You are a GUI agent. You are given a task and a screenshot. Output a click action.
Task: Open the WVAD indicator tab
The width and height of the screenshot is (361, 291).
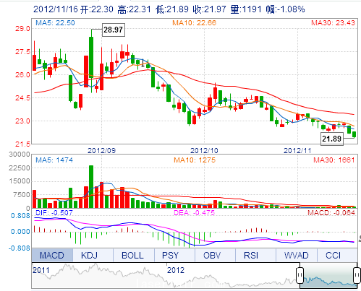pyautogui.click(x=296, y=255)
